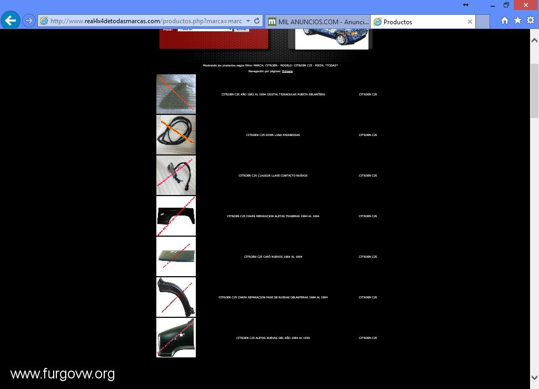539x389 pixels.
Task: Click the 'GOMA LUNA PARABRISAS' product title
Action: [x=273, y=135]
